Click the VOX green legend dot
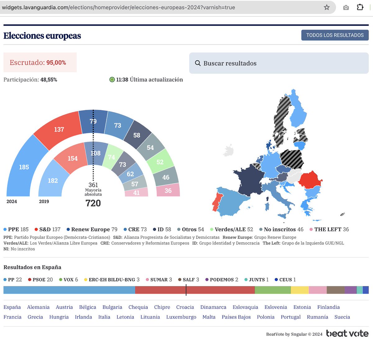The width and height of the screenshot is (373, 344). 61,280
